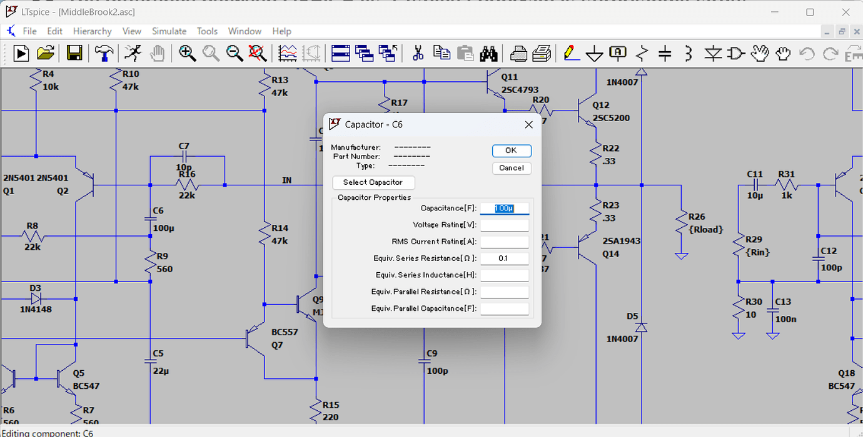Image resolution: width=863 pixels, height=437 pixels.
Task: Open a schematic with the folder icon
Action: point(46,53)
